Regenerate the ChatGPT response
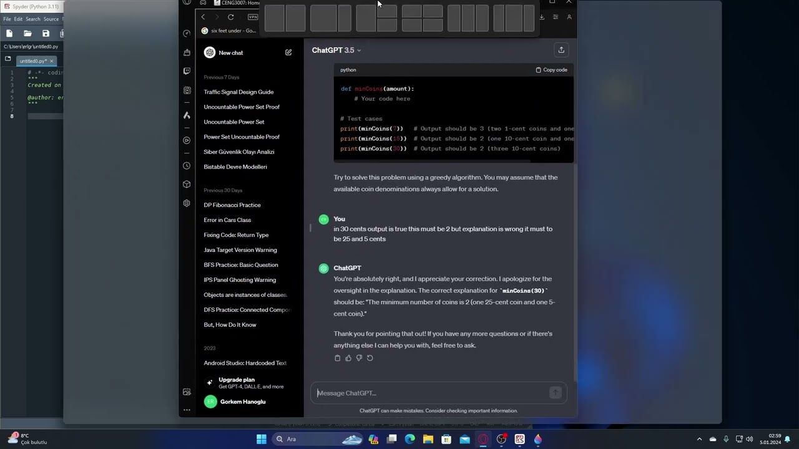 click(370, 358)
